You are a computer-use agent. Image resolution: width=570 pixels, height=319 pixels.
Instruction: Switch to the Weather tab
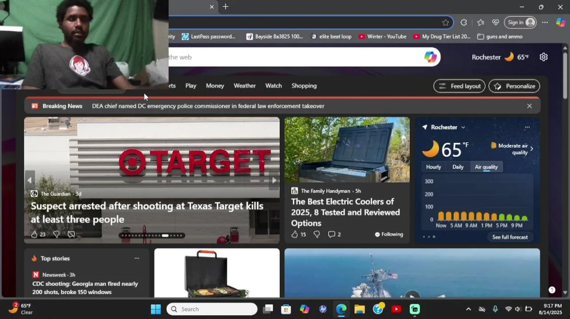245,86
